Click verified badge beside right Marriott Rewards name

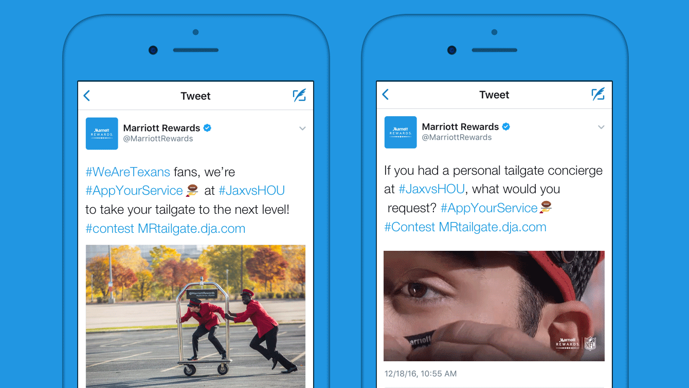coord(506,126)
